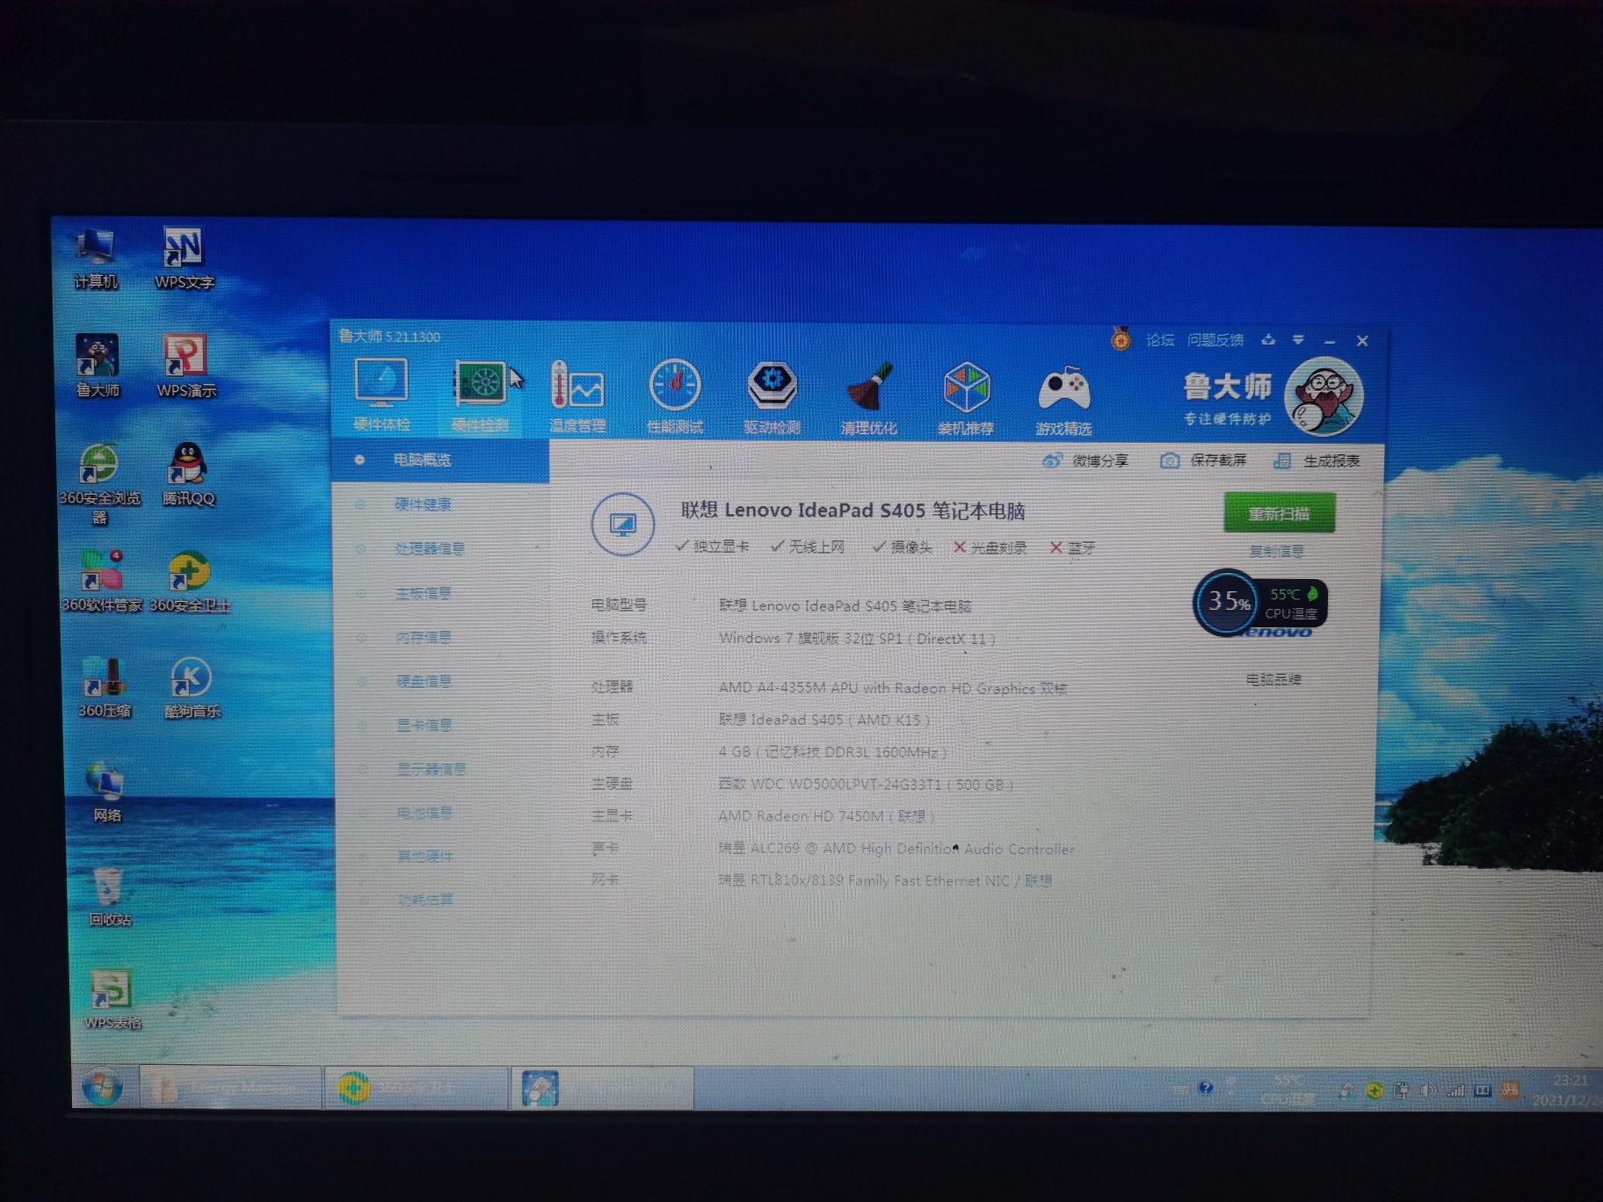This screenshot has height=1202, width=1603.
Task: Open 问题反馈 feedback link
Action: [1215, 340]
